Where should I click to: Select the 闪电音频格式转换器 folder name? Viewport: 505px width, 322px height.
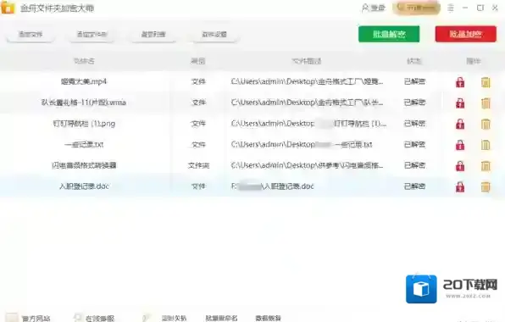point(84,165)
